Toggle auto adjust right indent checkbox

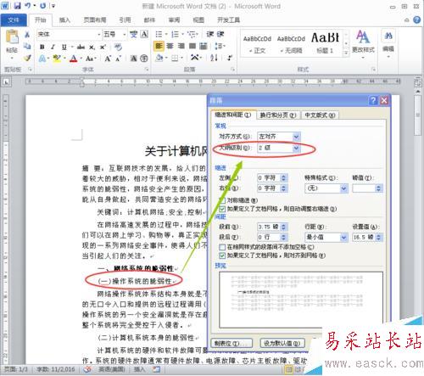click(x=222, y=209)
